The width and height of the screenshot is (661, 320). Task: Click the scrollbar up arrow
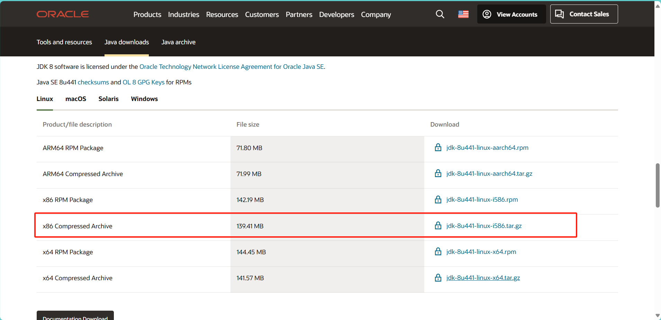pyautogui.click(x=658, y=6)
